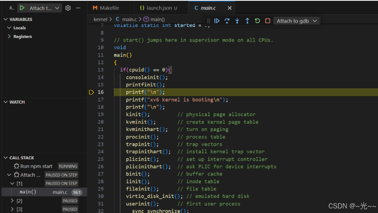378x213 pixels.
Task: Collapse the Attach ... debug session
Action: [x=9, y=175]
